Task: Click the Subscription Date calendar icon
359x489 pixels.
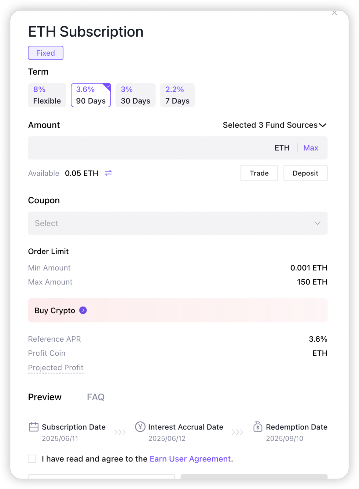Action: [34, 427]
